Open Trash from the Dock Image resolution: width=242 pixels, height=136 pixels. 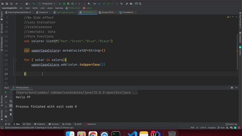pyautogui.click(x=172, y=134)
